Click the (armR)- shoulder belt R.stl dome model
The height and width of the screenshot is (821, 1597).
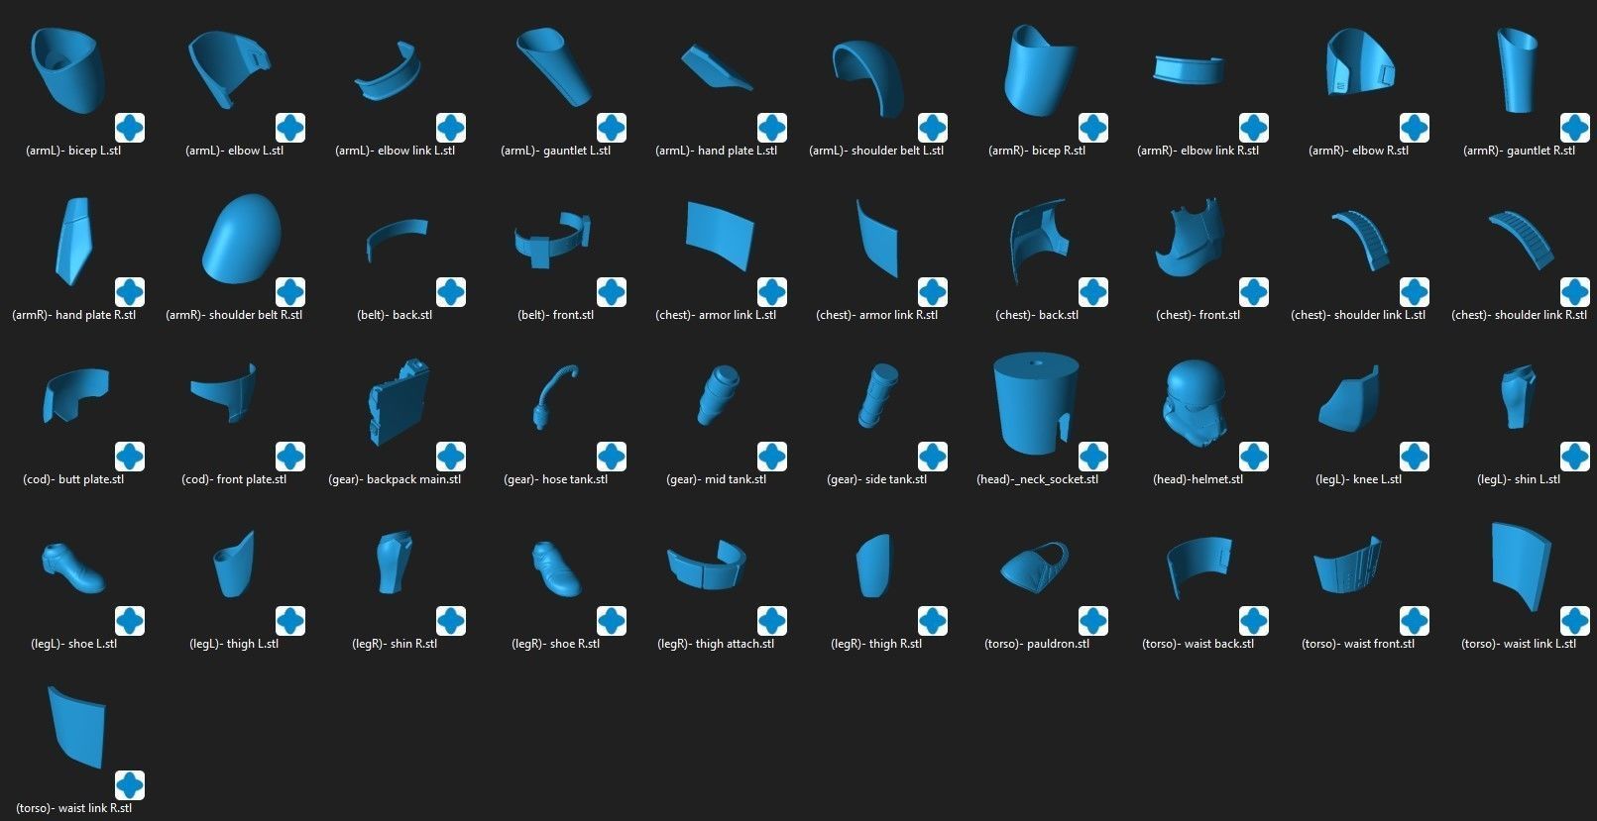(241, 239)
